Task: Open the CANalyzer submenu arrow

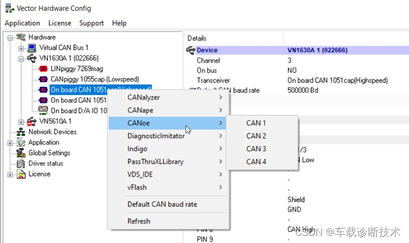Action: point(221,98)
